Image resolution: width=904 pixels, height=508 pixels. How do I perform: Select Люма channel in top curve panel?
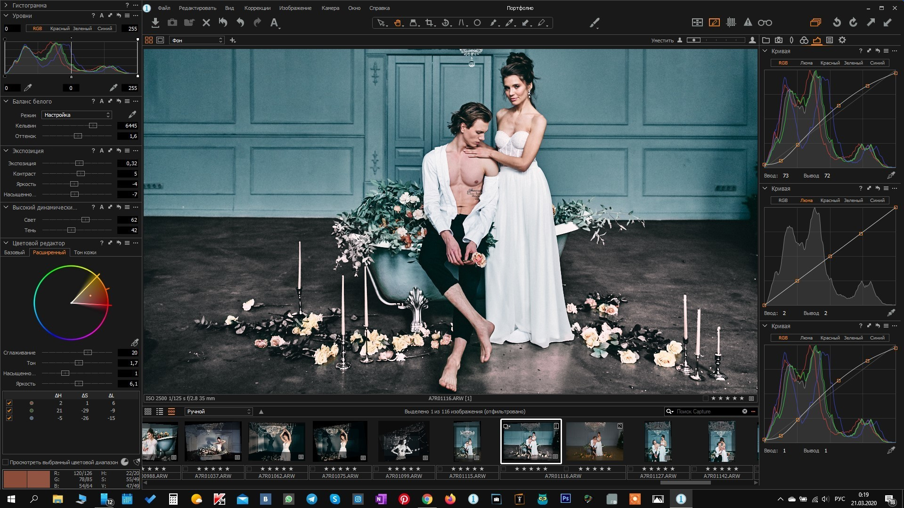(x=806, y=63)
